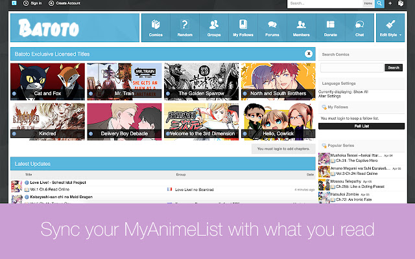Open Love Live! cover thumbnail in updates
The width and height of the screenshot is (415, 259).
click(16, 186)
